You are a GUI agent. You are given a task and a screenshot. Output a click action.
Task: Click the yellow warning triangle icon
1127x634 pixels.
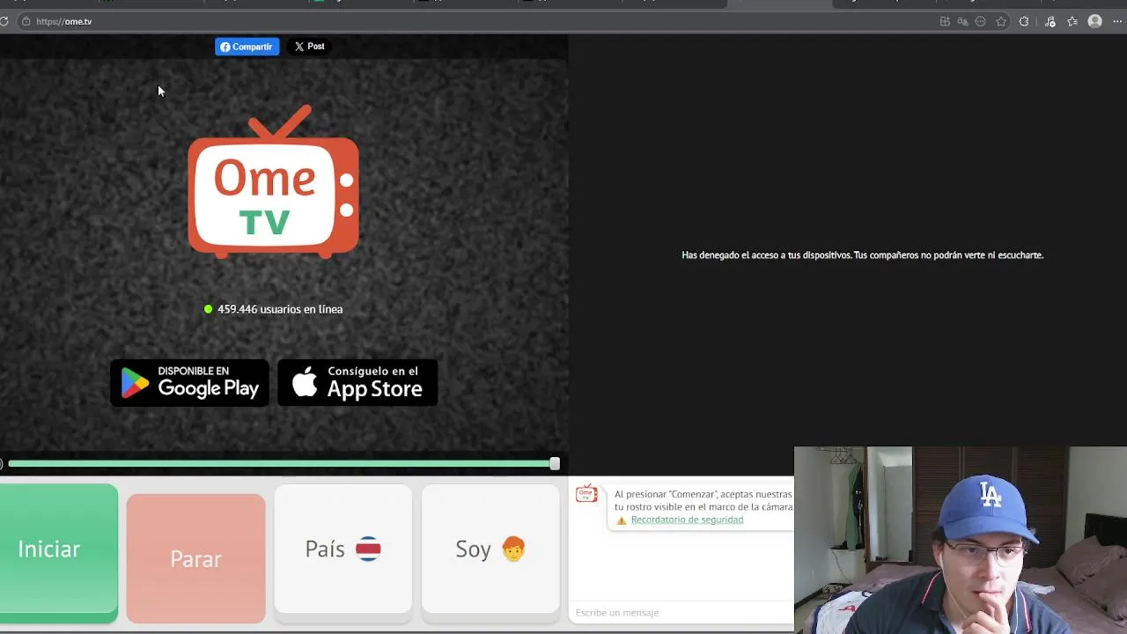coord(622,520)
